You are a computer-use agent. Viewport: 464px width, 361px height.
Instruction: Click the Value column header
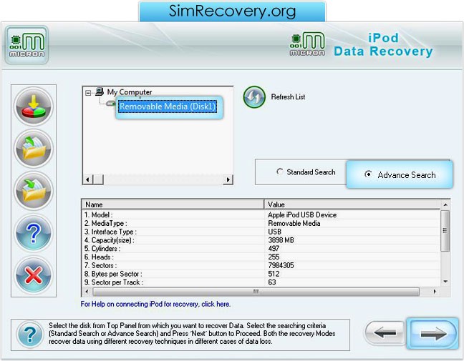tap(352, 204)
